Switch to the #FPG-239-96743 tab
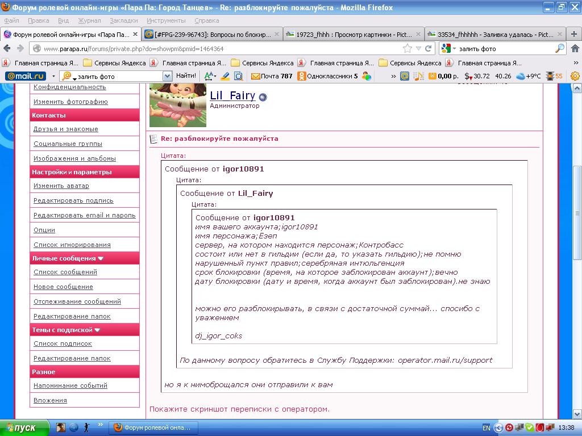This screenshot has width=582, height=436. (213, 35)
